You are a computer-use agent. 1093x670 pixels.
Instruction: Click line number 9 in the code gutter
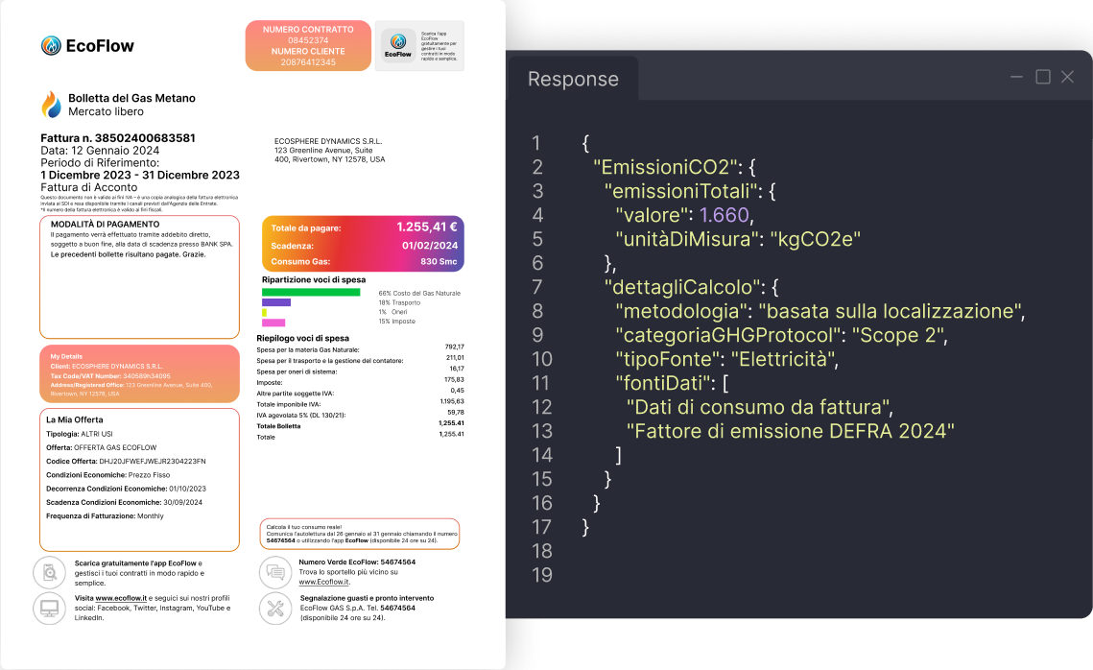pyautogui.click(x=542, y=335)
